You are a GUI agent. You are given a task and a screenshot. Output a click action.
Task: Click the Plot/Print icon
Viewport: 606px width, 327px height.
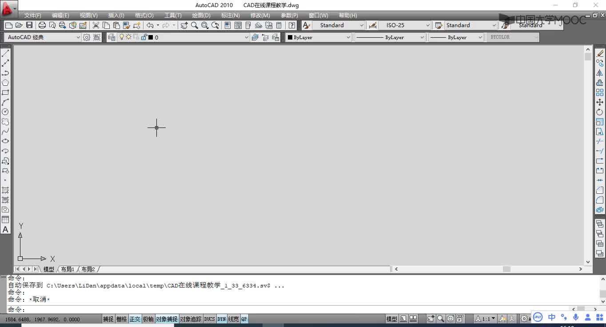click(42, 25)
